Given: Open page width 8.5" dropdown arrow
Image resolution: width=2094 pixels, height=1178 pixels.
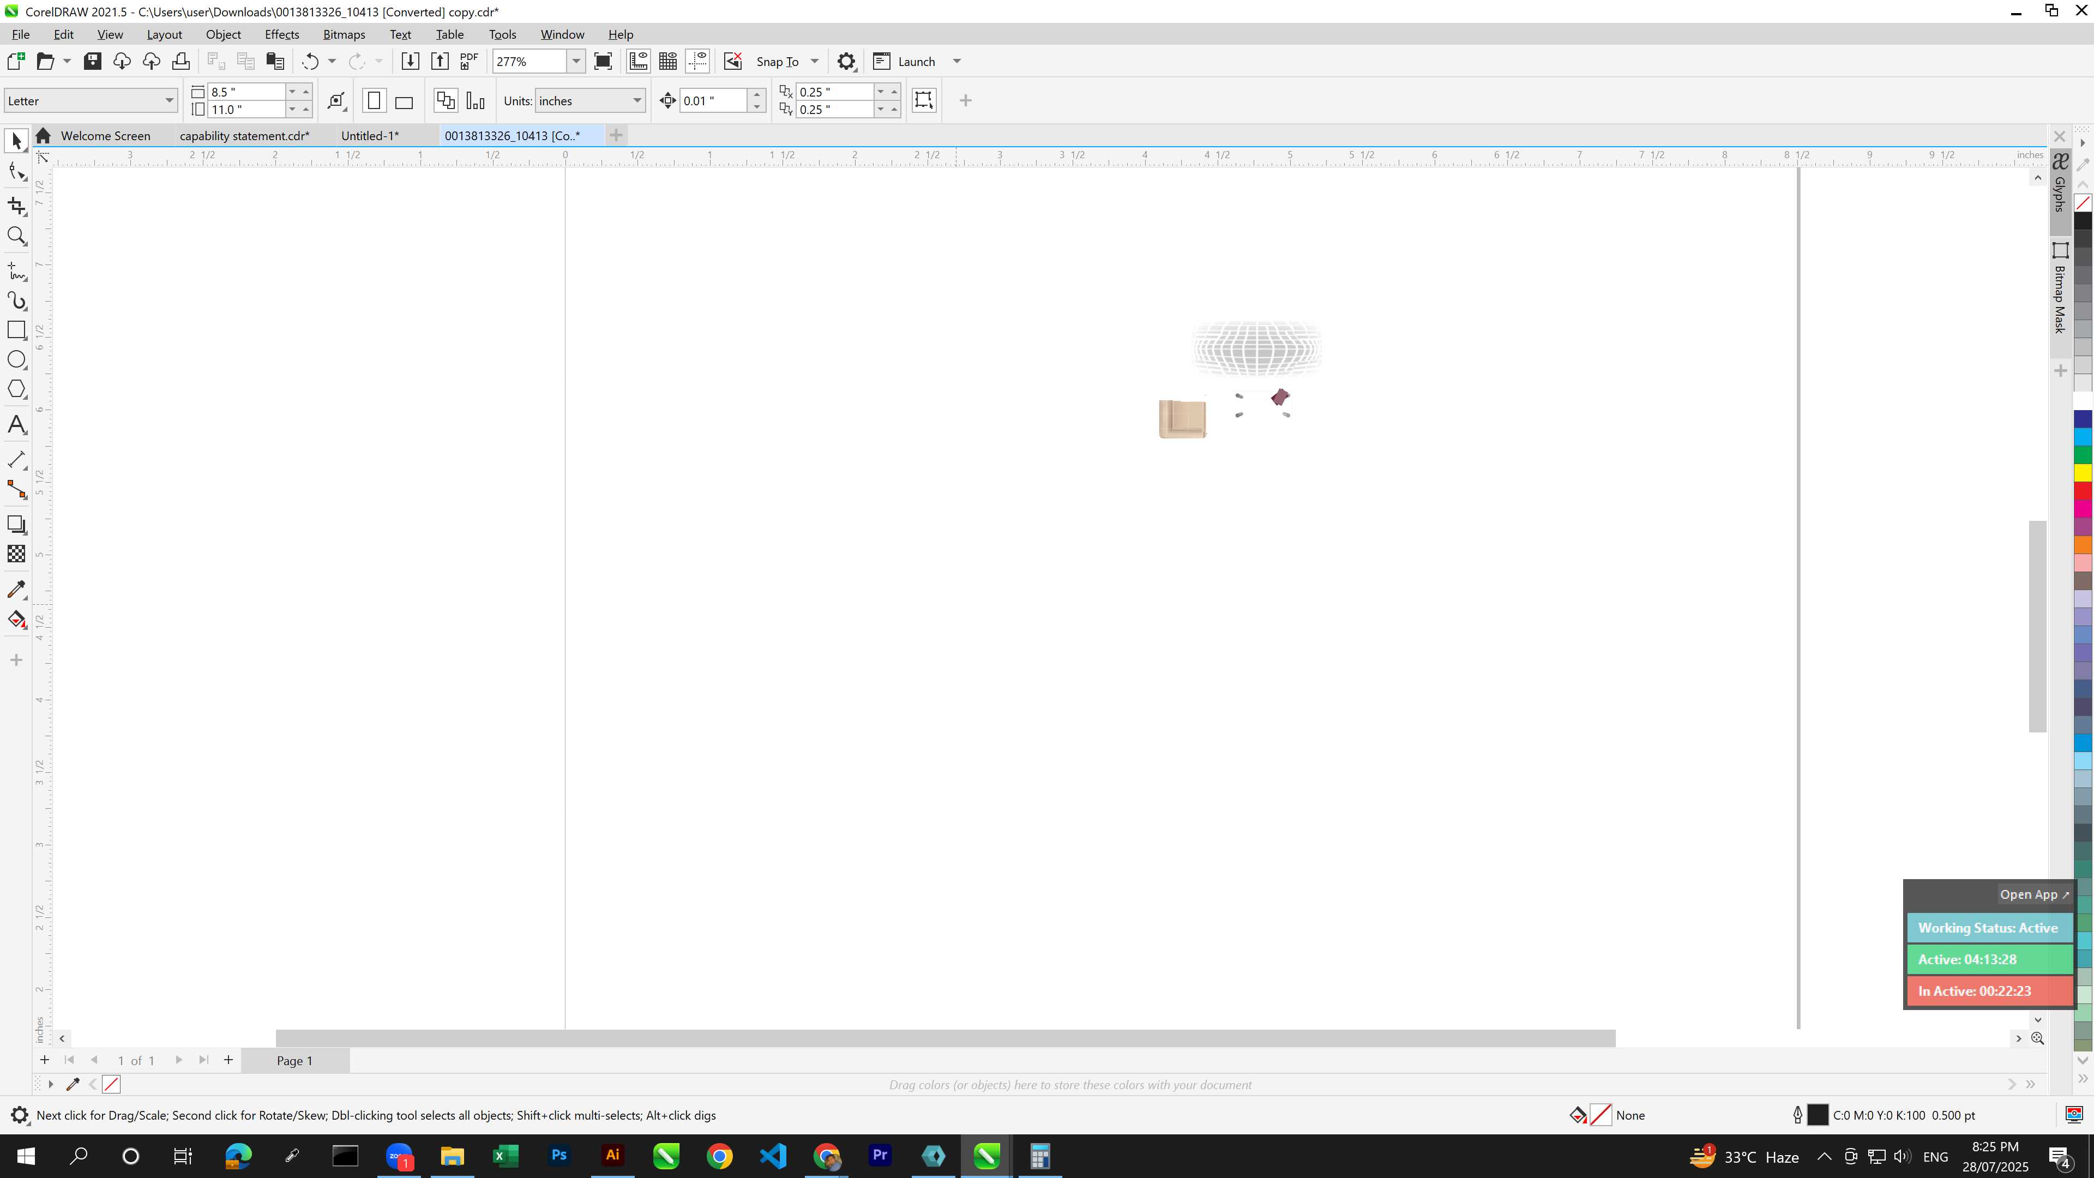Looking at the screenshot, I should [293, 92].
